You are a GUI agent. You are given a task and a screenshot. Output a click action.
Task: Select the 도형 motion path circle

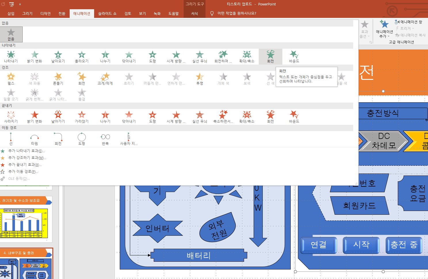pos(82,139)
